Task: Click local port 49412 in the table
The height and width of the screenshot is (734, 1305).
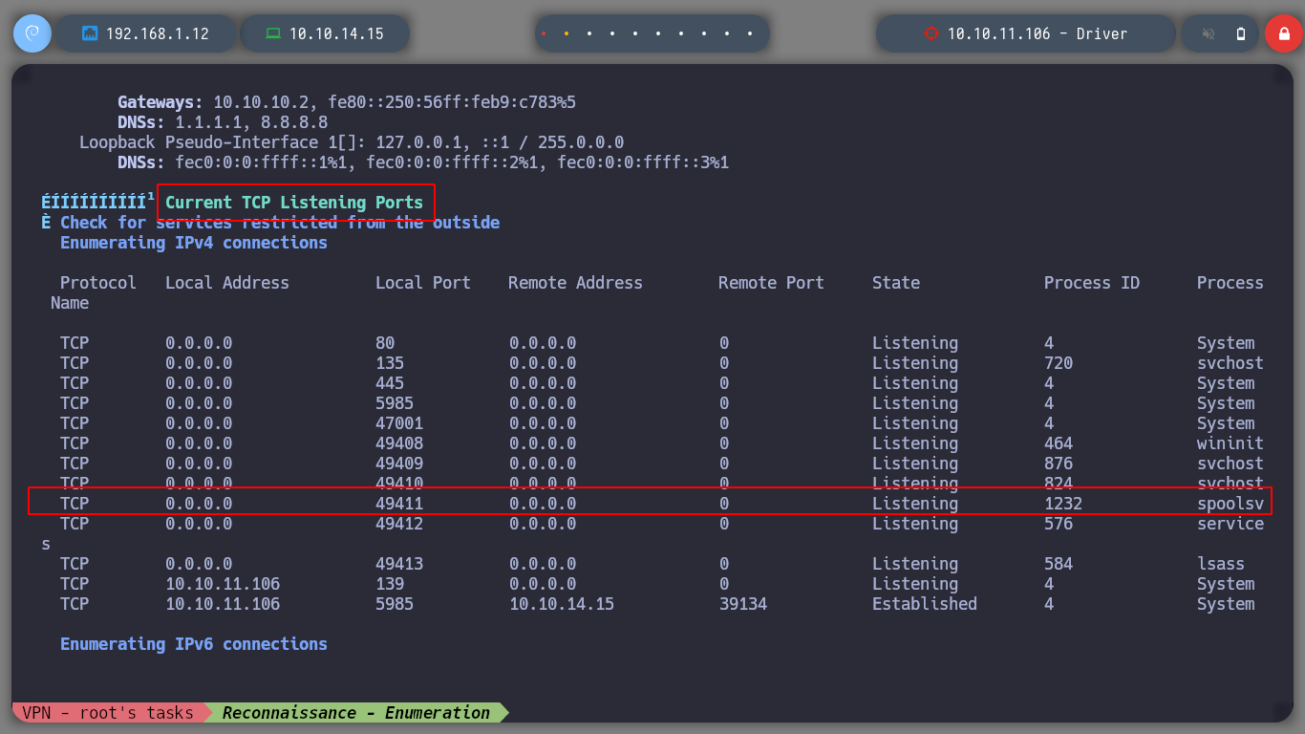Action: 399,524
